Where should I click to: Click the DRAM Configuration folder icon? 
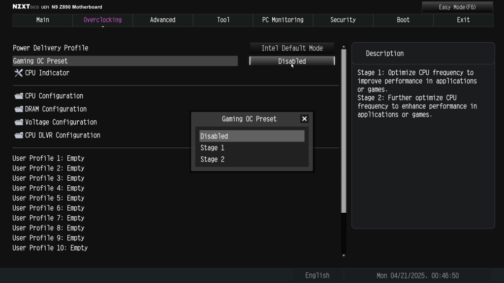pyautogui.click(x=19, y=109)
